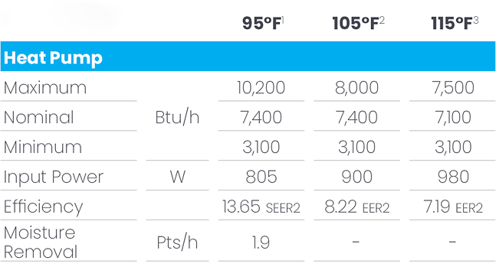Select the Efficiency row label

(44, 207)
